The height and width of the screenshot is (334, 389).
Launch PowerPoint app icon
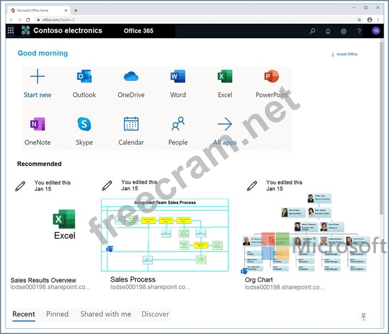click(x=272, y=76)
